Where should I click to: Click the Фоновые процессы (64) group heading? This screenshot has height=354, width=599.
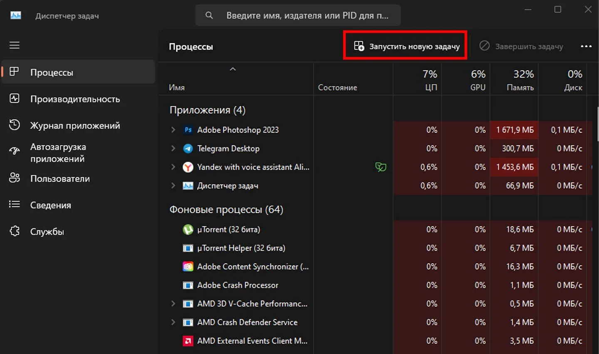[226, 209]
